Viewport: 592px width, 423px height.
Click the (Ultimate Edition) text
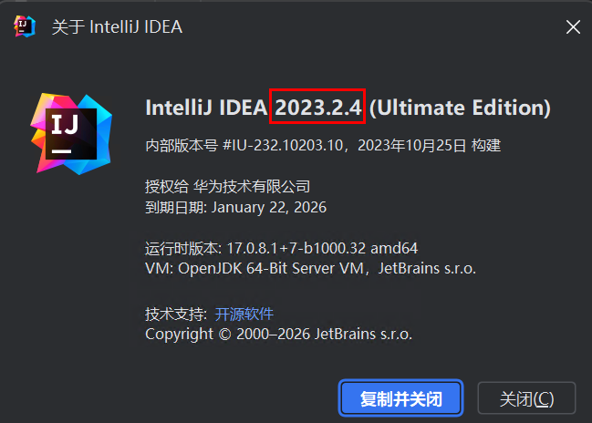461,108
